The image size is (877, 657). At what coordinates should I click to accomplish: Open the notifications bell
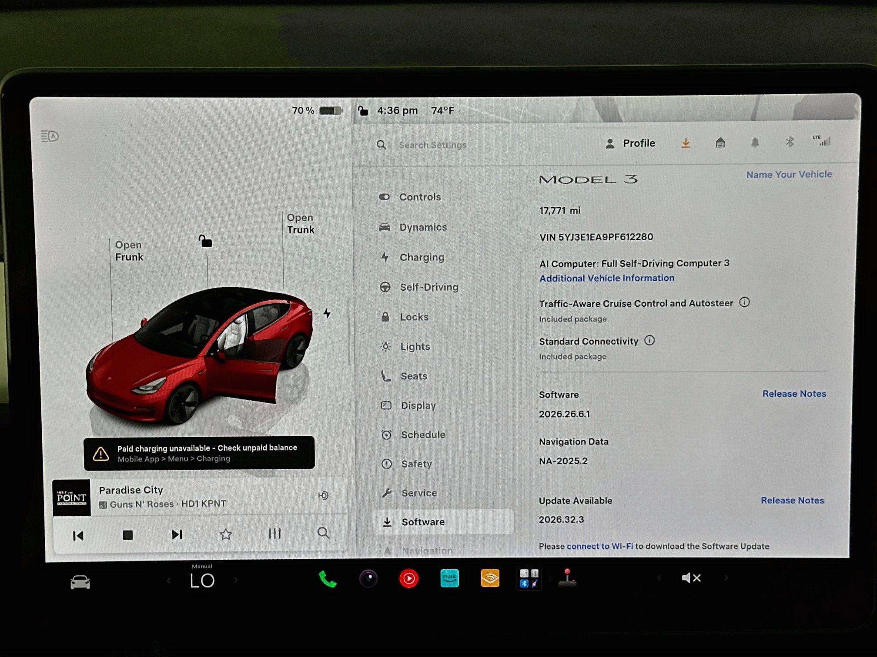[x=755, y=143]
